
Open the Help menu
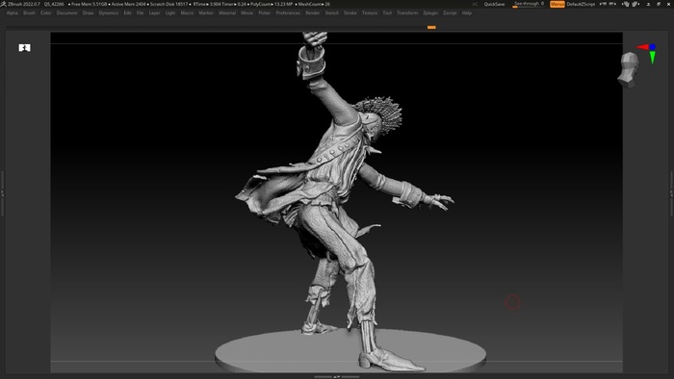(x=466, y=13)
